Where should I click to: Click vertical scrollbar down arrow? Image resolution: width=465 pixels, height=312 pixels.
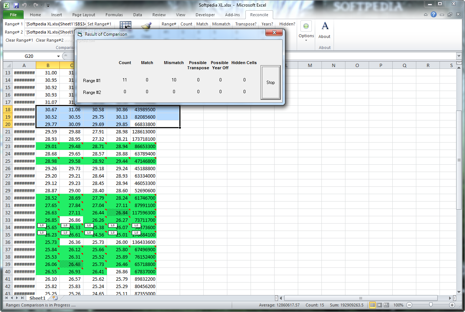pyautogui.click(x=459, y=291)
